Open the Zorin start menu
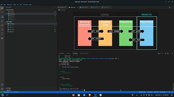Screen dimensions: 174x97 click(x=2, y=95)
